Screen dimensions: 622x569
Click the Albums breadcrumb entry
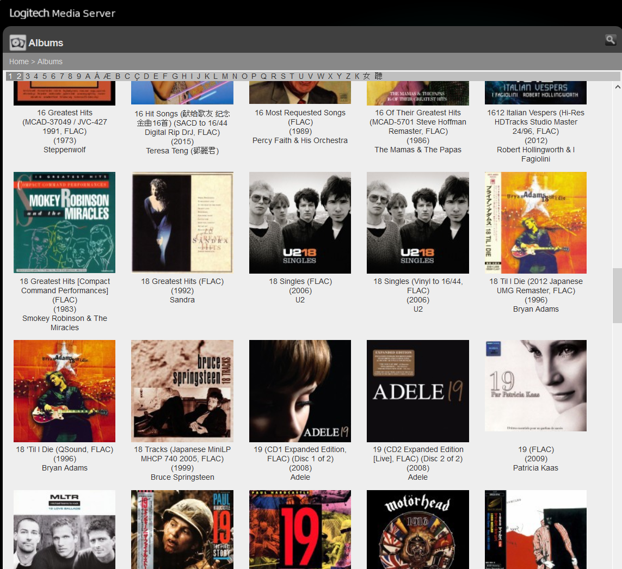50,61
